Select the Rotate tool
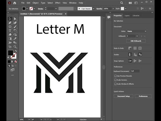The width and height of the screenshot is (161, 121). (x=15, y=31)
